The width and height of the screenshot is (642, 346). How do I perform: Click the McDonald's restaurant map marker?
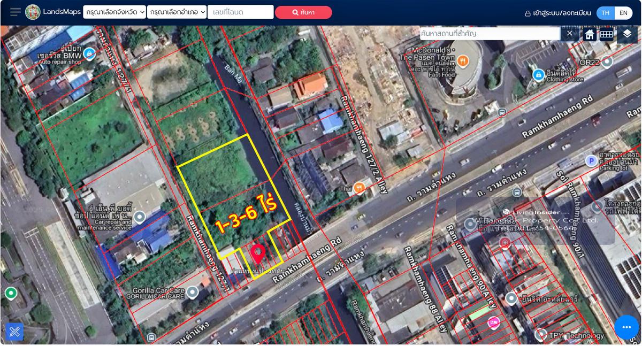[463, 60]
